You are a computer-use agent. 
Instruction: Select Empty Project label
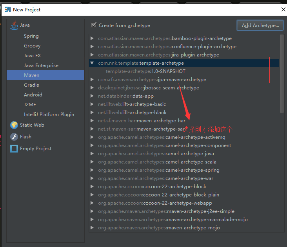pyautogui.click(x=36, y=149)
